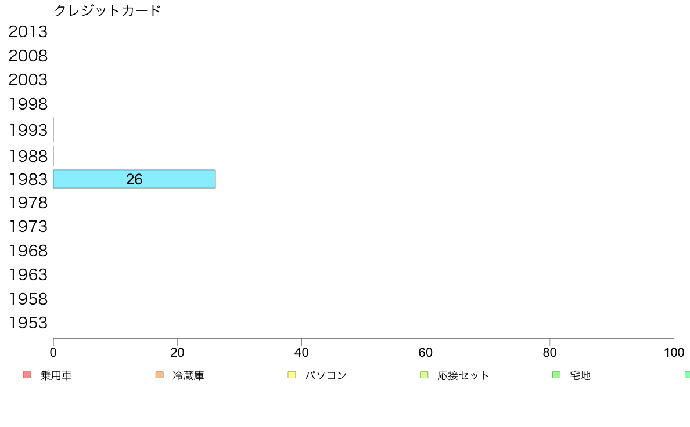This screenshot has width=690, height=427.
Task: Click the 100 tick on the x-axis
Action: coord(674,352)
